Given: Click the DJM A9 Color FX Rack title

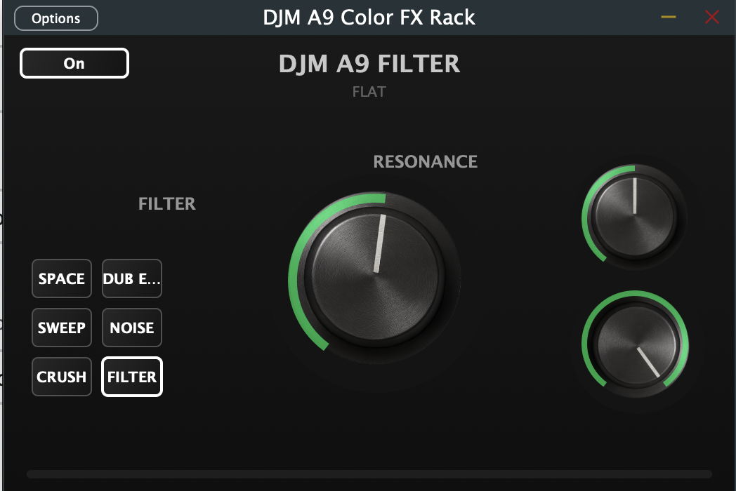Looking at the screenshot, I should tap(369, 18).
